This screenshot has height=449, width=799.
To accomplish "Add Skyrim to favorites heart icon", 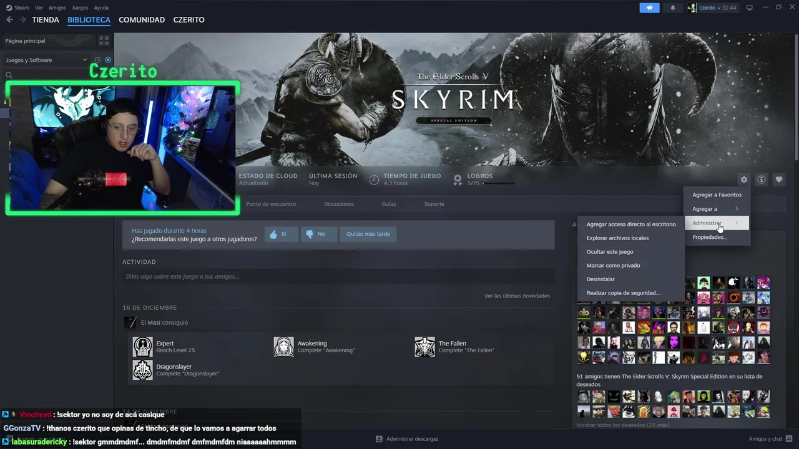I will coord(779,180).
